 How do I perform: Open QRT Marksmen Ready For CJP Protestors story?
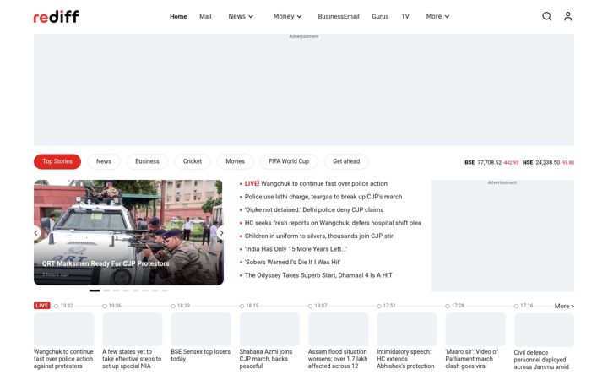tap(106, 263)
